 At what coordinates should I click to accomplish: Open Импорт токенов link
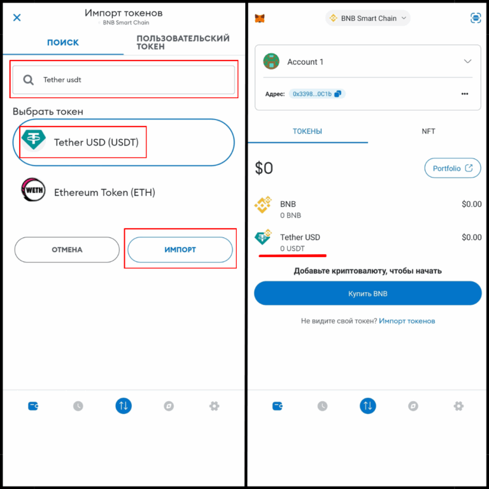[x=407, y=321]
